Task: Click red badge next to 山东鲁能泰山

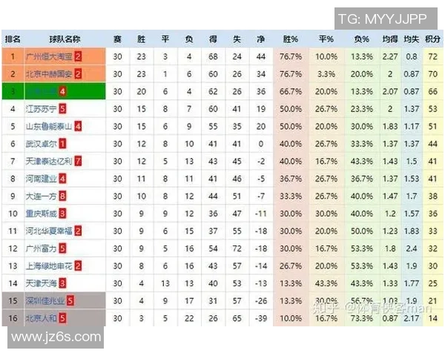Action: (78, 126)
